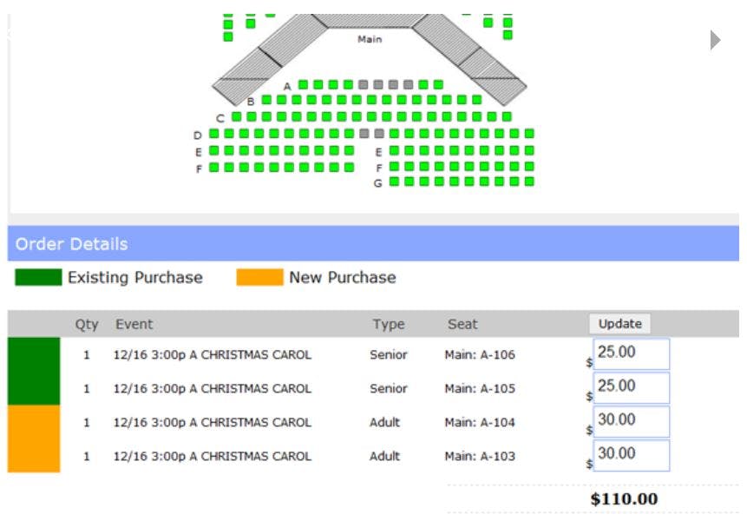Select the rightmost seat of right-section row E

pos(529,150)
